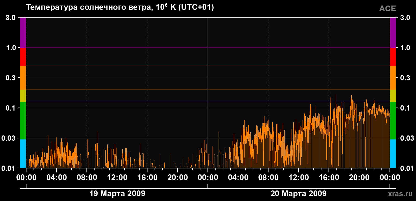The image size is (416, 201).
Task: Click the "0.01" value on the left axis
Action: [9, 168]
